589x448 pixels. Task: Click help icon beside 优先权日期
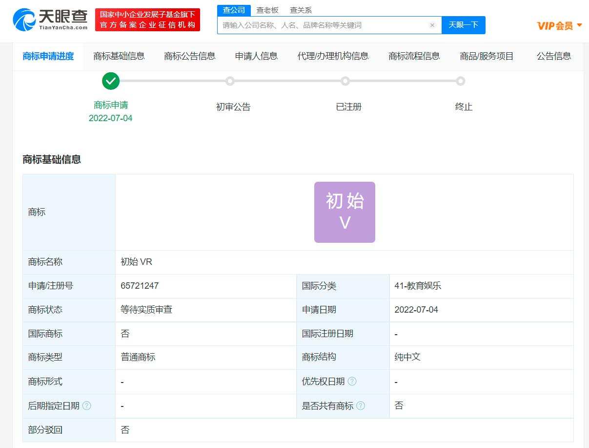tap(352, 382)
